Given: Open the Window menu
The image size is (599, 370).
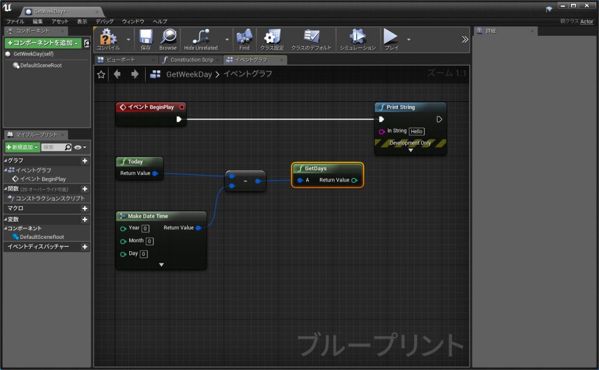Looking at the screenshot, I should coord(133,22).
